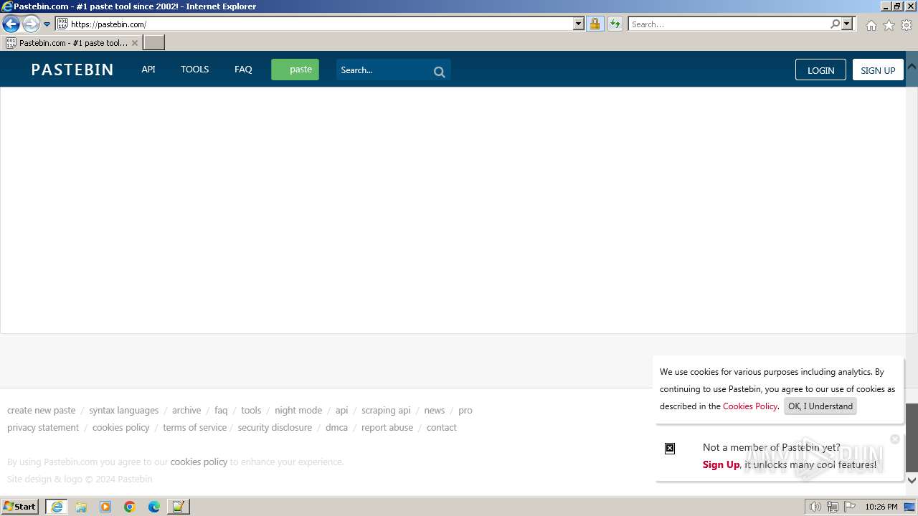Expand the address bar autocomplete dropdown

(579, 24)
